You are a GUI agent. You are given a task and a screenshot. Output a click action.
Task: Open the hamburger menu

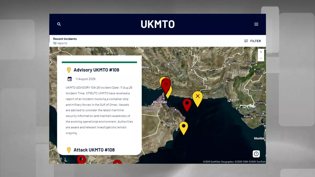pyautogui.click(x=256, y=24)
